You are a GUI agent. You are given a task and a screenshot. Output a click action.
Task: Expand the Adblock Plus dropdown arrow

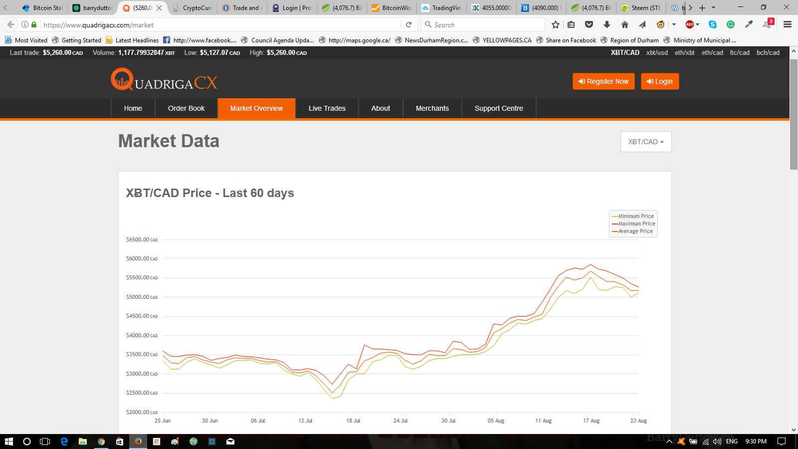[x=697, y=24]
